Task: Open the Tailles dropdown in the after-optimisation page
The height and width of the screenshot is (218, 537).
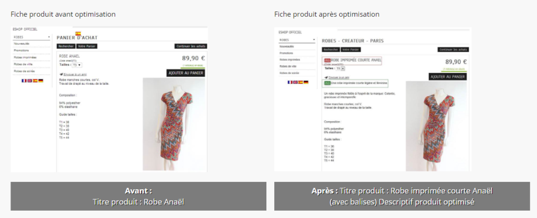Action: pos(340,68)
